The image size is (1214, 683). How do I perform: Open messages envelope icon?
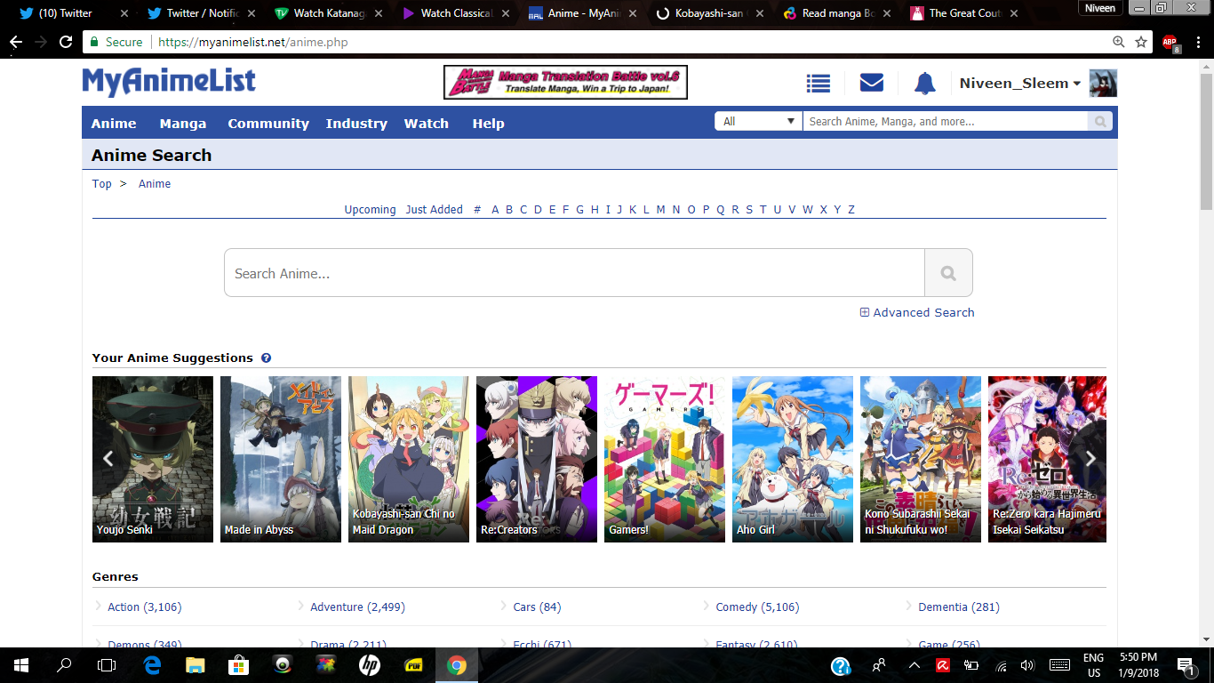click(x=871, y=83)
